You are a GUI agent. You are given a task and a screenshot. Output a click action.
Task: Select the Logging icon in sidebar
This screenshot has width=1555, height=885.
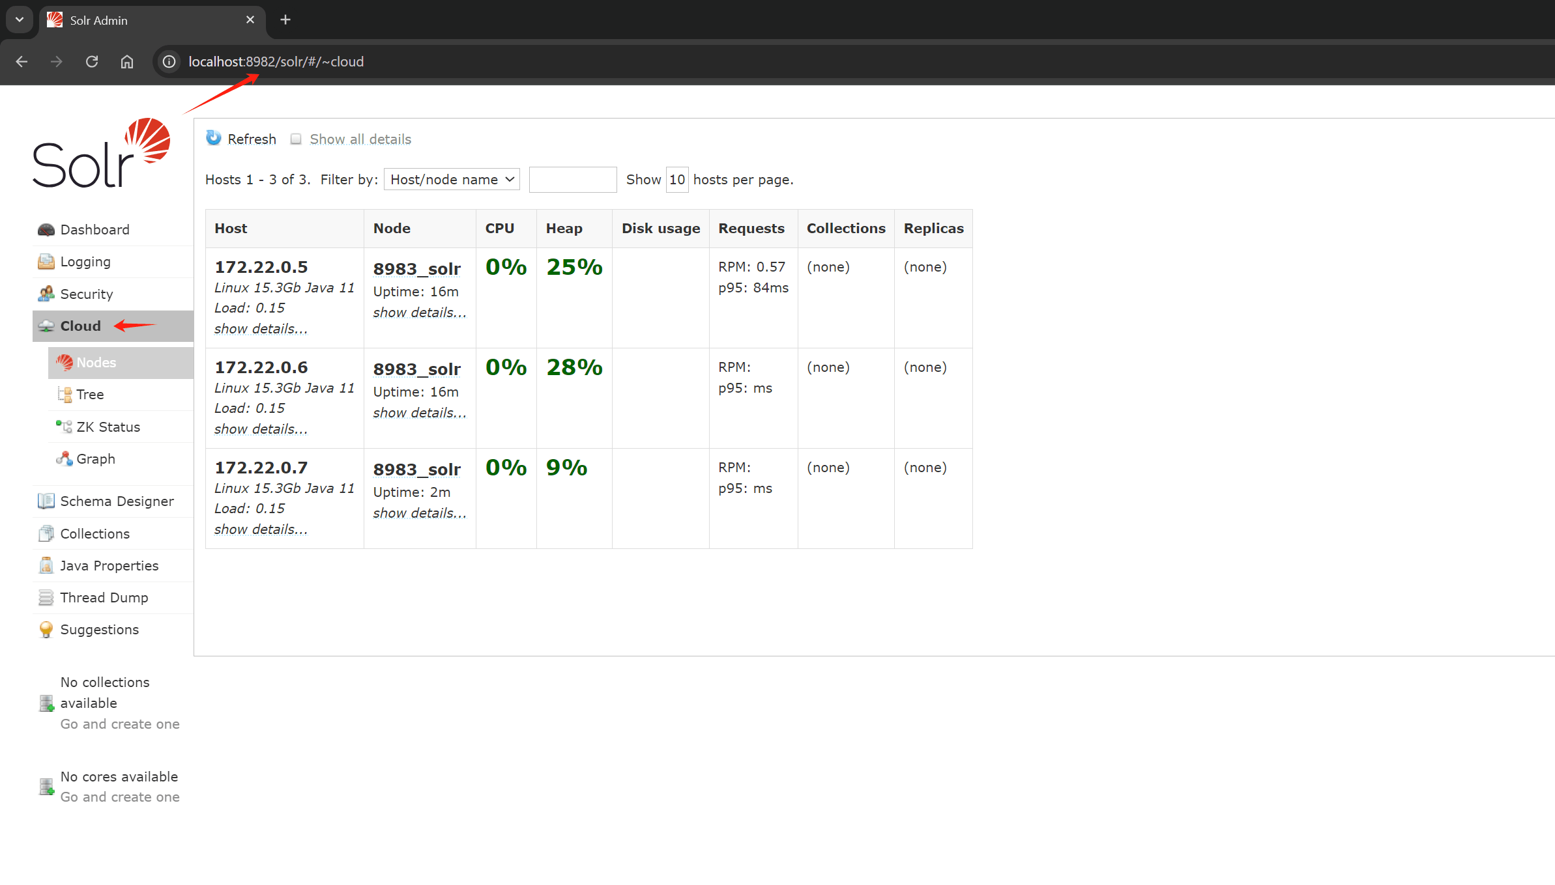[46, 262]
